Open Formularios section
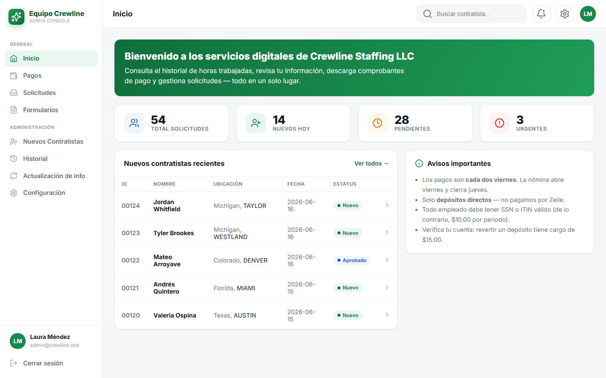Viewport: 606px width, 378px height. coord(51,110)
